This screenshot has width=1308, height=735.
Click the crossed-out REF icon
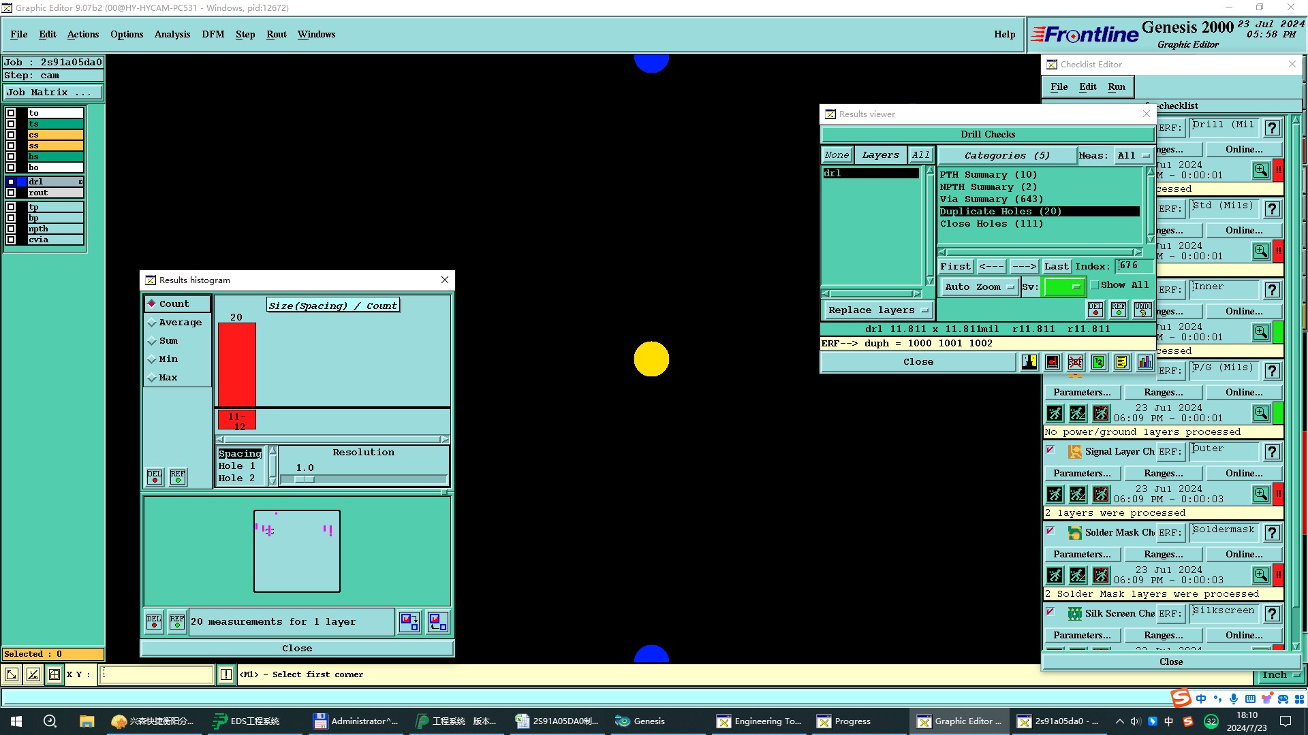point(1076,362)
